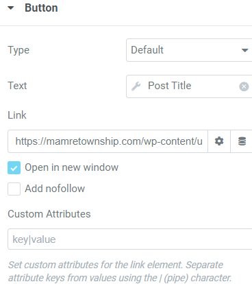Open the Type dropdown showing Default
The height and width of the screenshot is (284, 252).
(189, 50)
